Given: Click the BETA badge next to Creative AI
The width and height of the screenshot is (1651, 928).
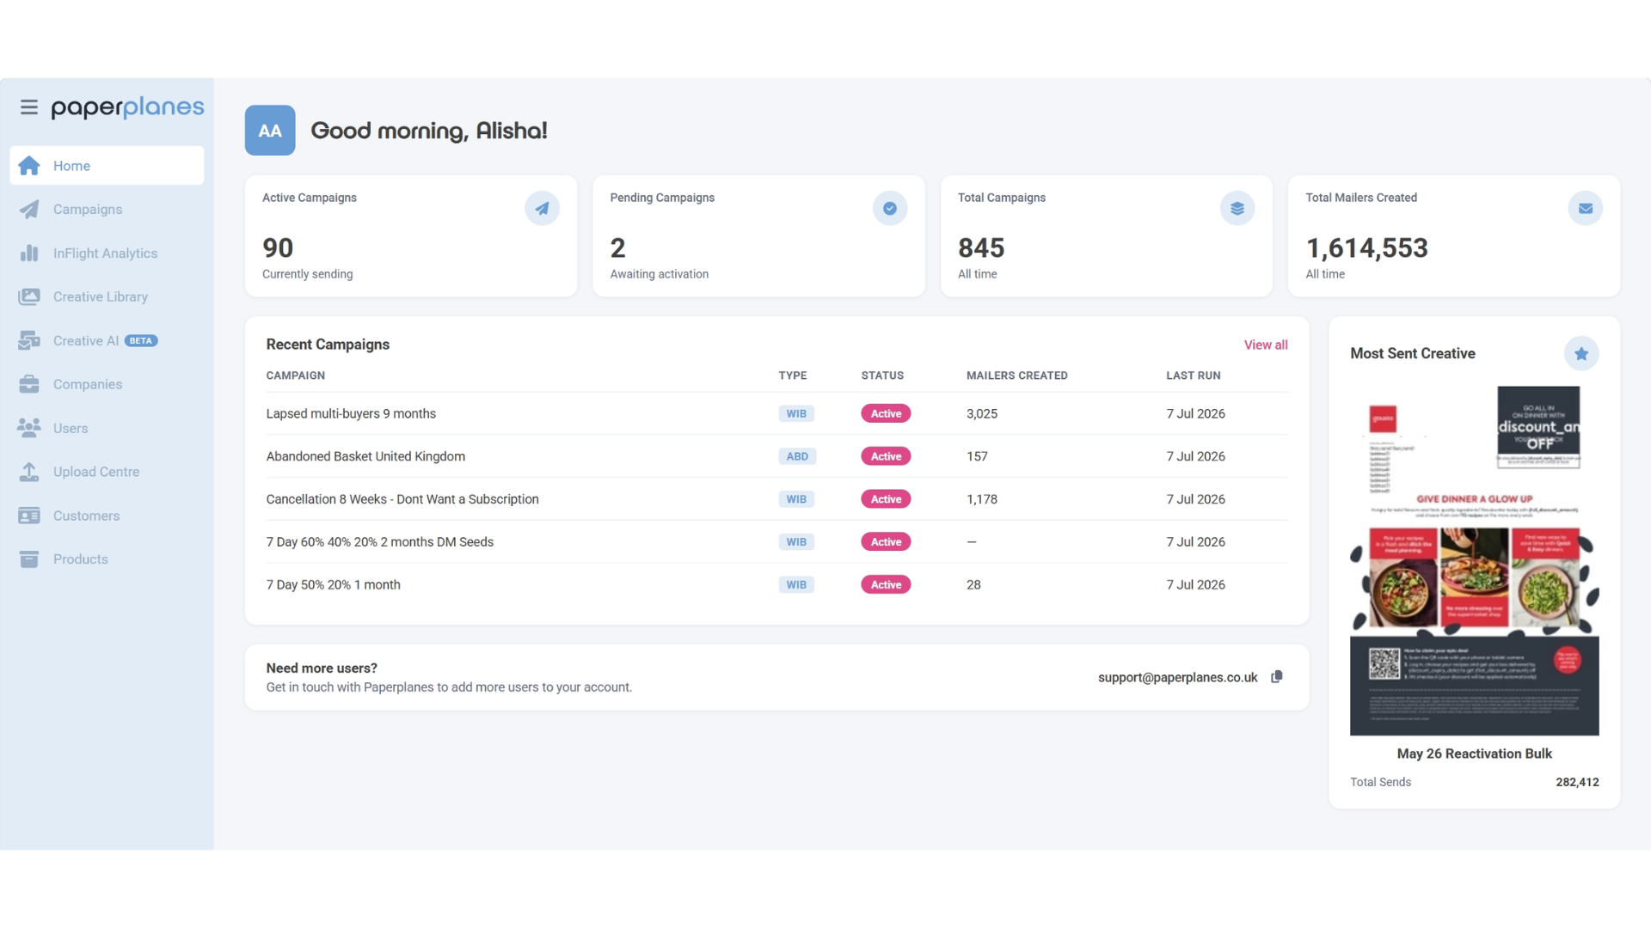Looking at the screenshot, I should 141,341.
